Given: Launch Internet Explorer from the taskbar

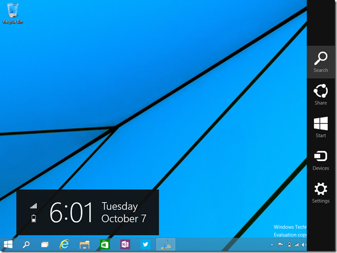Looking at the screenshot, I should [x=64, y=245].
